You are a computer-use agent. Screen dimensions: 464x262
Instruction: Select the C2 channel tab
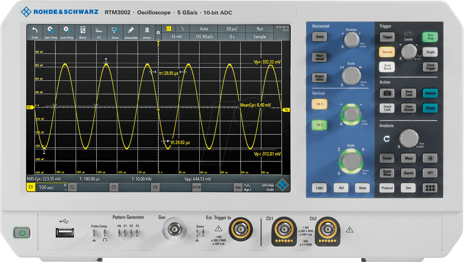73,187
